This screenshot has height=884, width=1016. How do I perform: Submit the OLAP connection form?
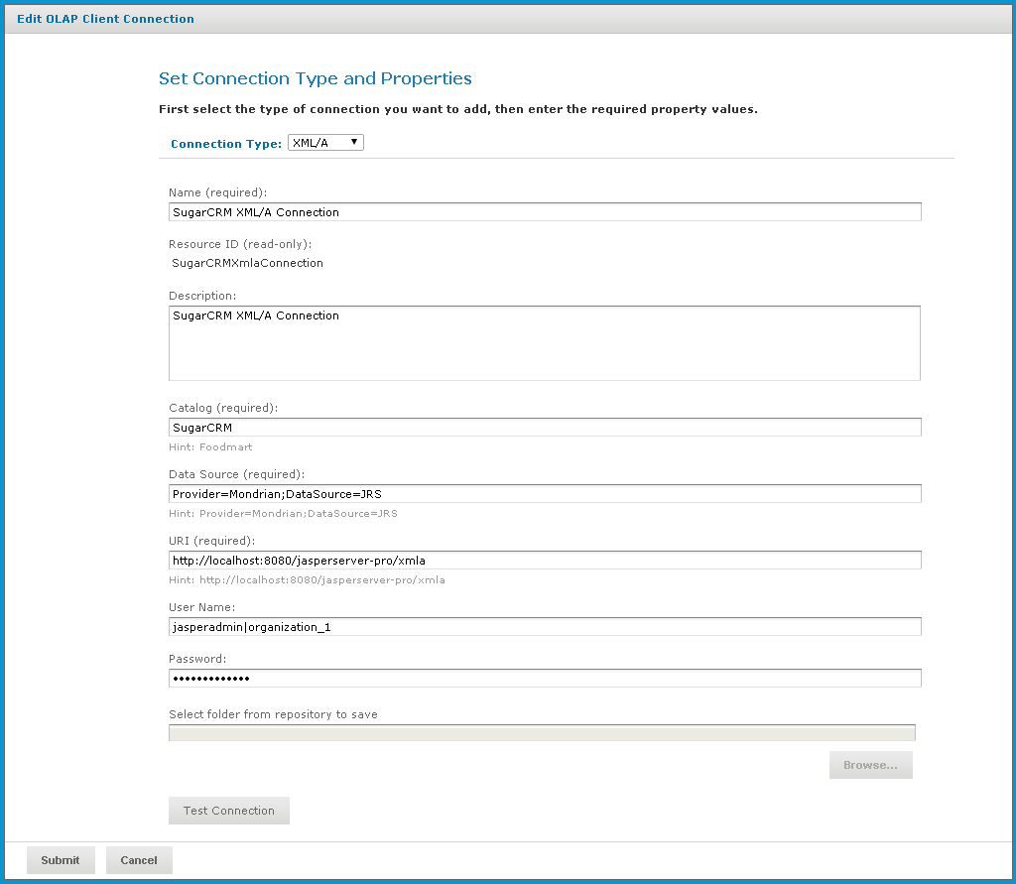[61, 860]
